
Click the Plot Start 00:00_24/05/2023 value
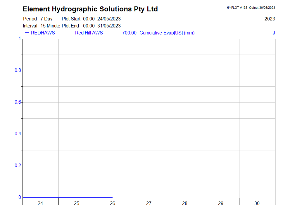click(102, 19)
